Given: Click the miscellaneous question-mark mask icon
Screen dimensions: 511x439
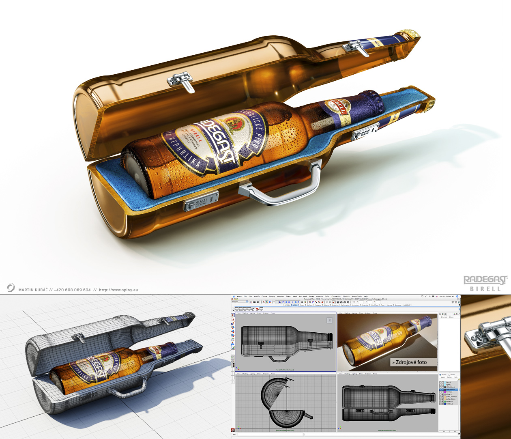Looking at the screenshot, I should [x=298, y=302].
